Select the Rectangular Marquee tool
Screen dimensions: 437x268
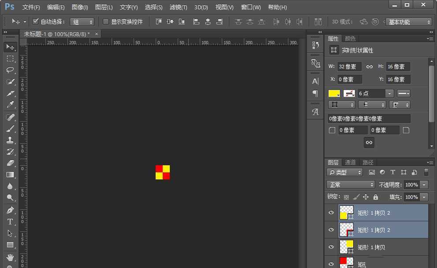[10, 59]
